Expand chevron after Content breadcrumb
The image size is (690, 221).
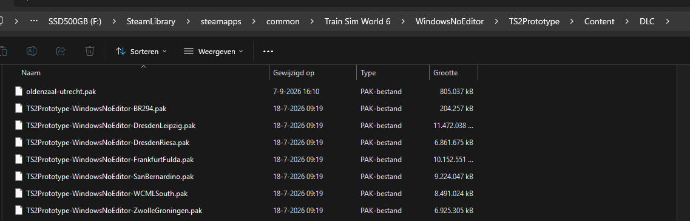pyautogui.click(x=627, y=22)
